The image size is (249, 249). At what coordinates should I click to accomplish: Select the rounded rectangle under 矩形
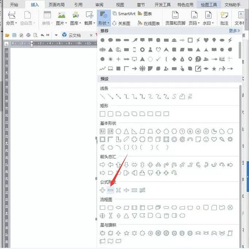(x=110, y=114)
